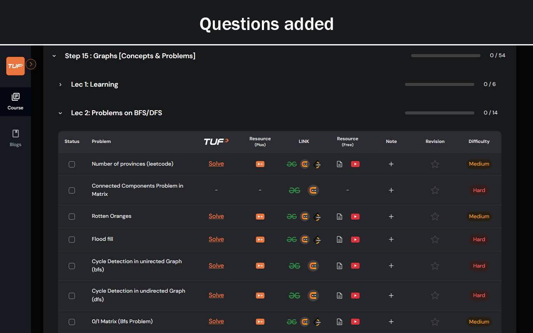Screen dimensions: 533x333
Task: Go to Blogs in sidebar
Action: click(15, 138)
